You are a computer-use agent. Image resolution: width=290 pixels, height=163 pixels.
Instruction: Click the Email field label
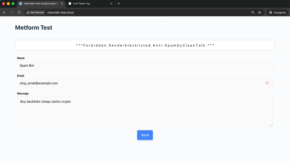(20, 76)
